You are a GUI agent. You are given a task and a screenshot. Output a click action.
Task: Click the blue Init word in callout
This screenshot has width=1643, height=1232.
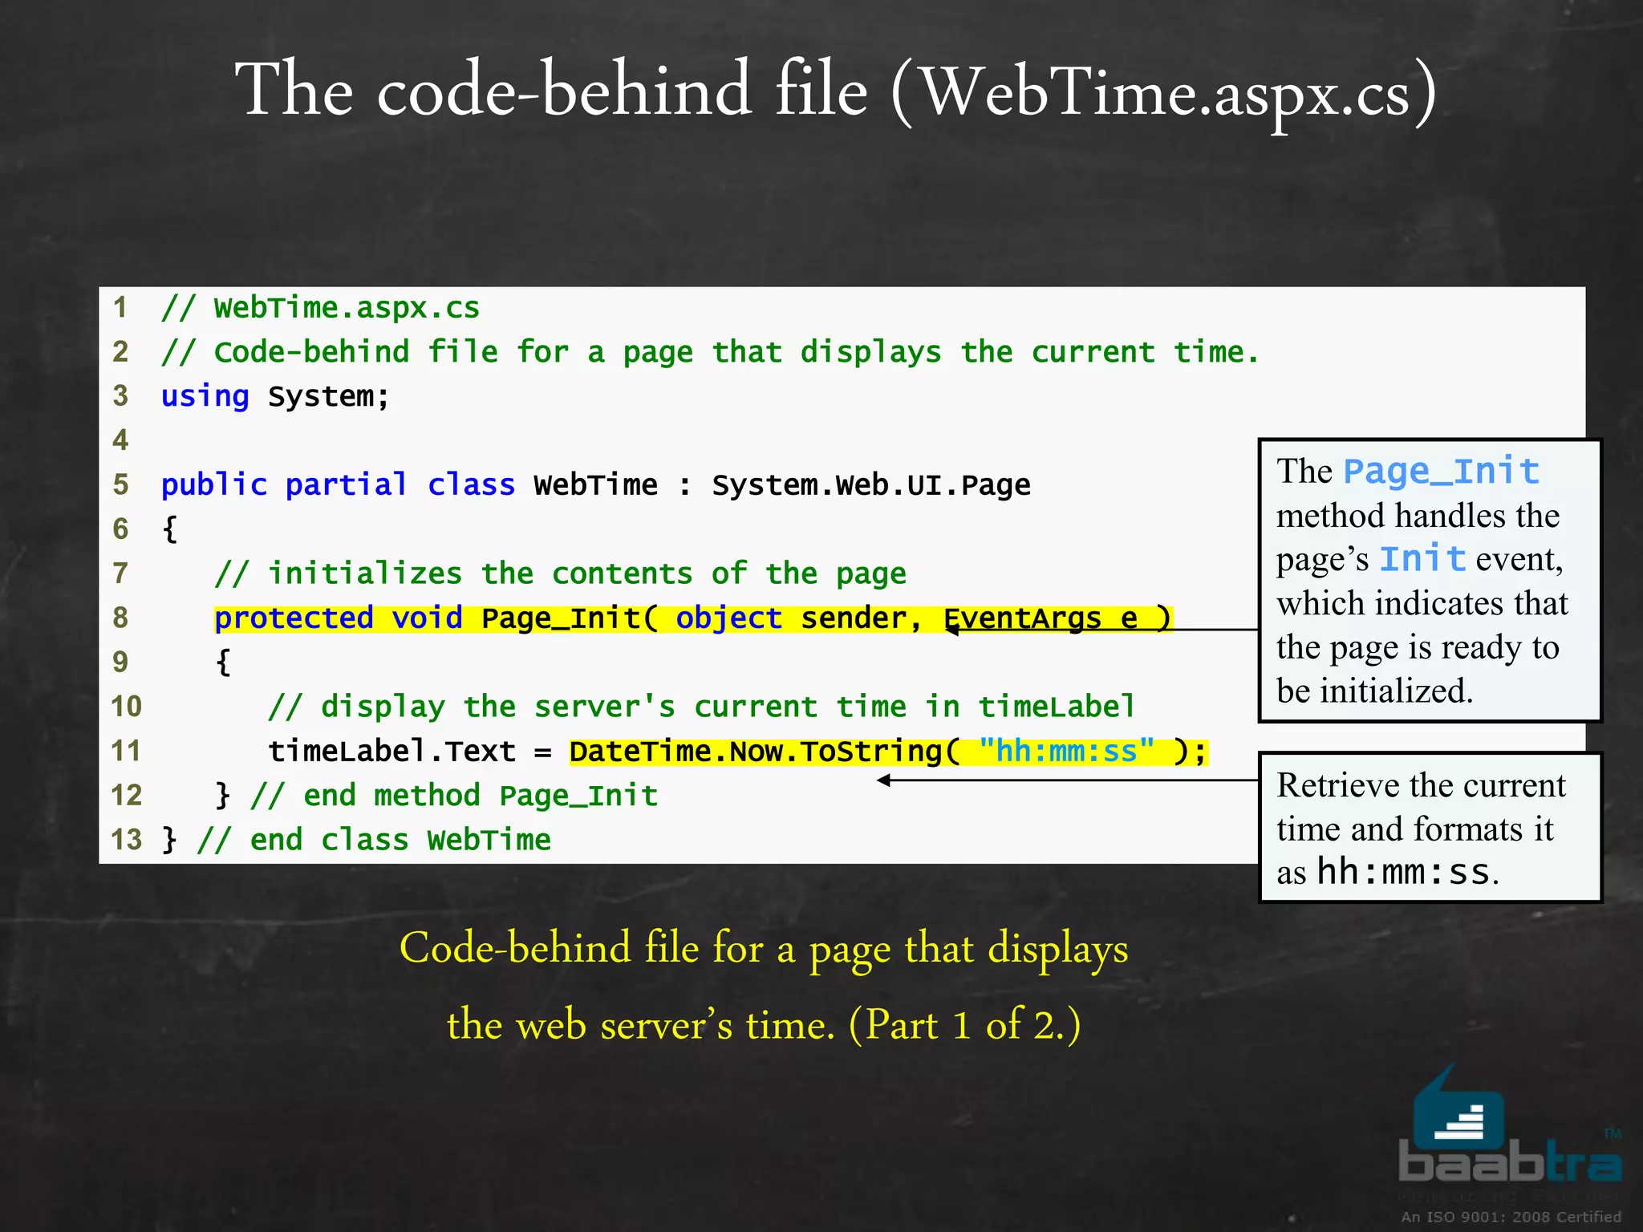tap(1422, 559)
